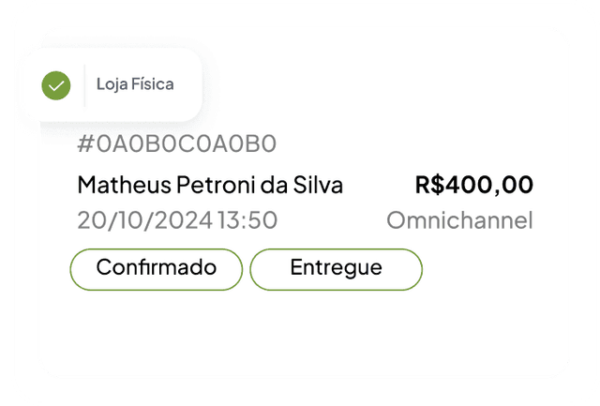The width and height of the screenshot is (600, 406).
Task: Click the Confirmado status pill
Action: point(157,269)
